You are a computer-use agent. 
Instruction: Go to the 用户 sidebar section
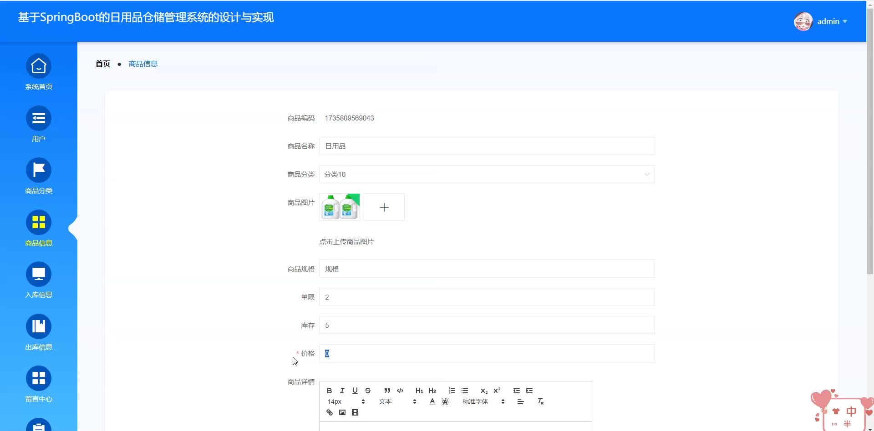click(x=39, y=125)
